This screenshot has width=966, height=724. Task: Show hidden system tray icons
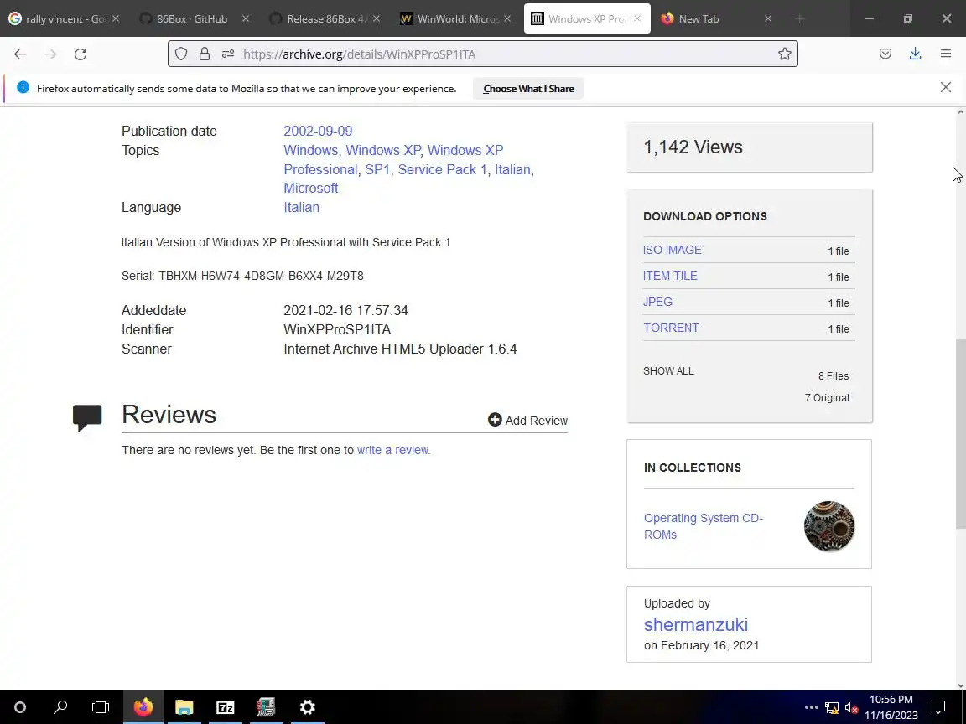coord(812,707)
